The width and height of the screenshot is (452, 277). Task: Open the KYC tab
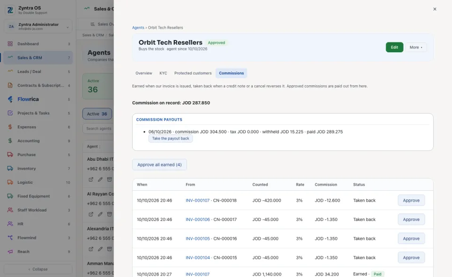tap(163, 73)
